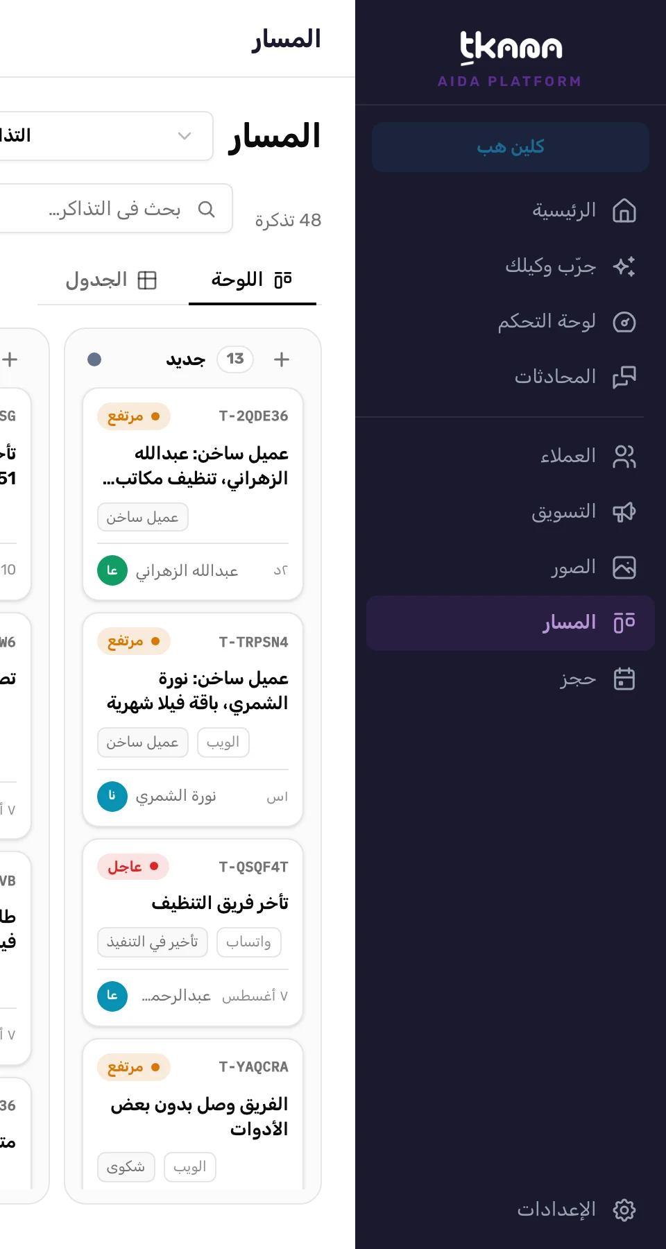666x1249 pixels.
Task: Click the megaphone icon for التسويق
Action: pos(624,511)
